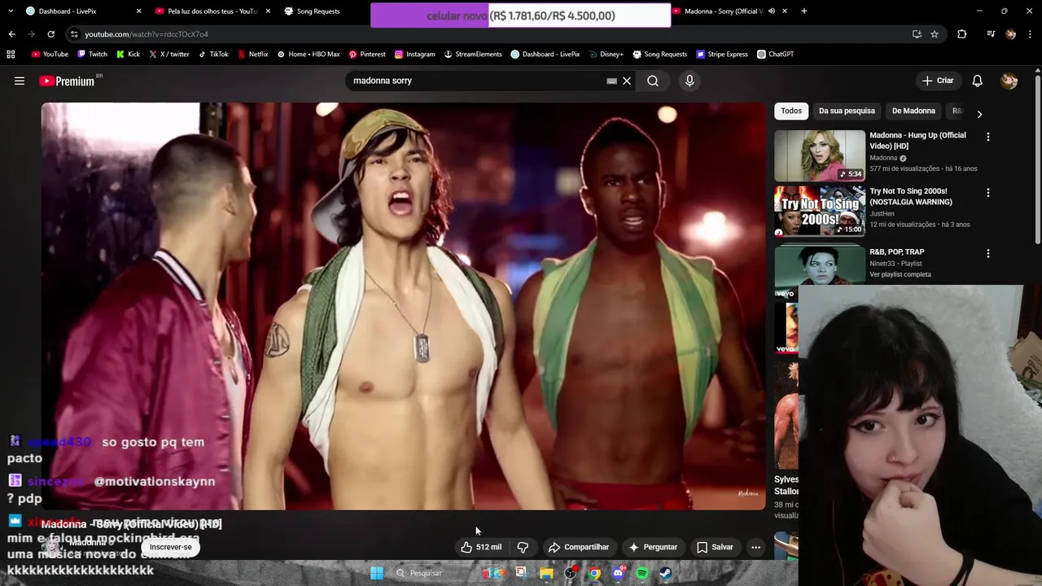
Task: Clear the search text with X icon
Action: coord(627,81)
